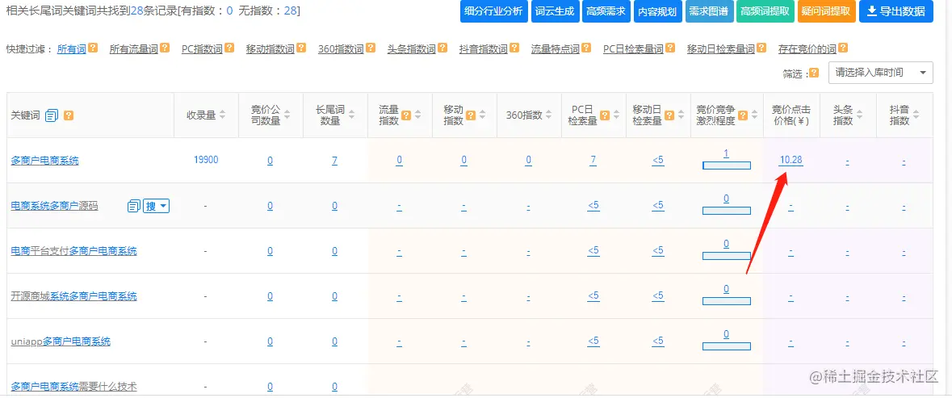
Task: Click record count 28 in summary
Action: 136,11
